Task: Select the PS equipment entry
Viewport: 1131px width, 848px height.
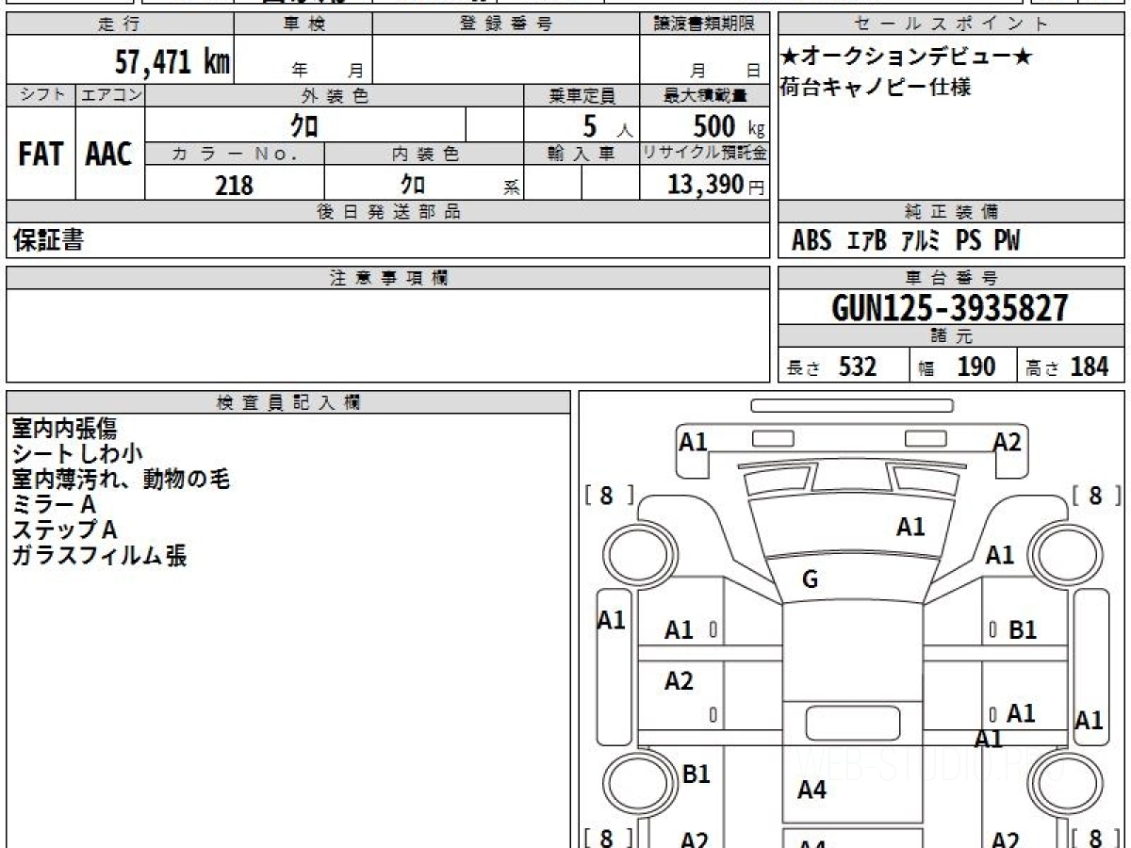Action: click(x=969, y=240)
